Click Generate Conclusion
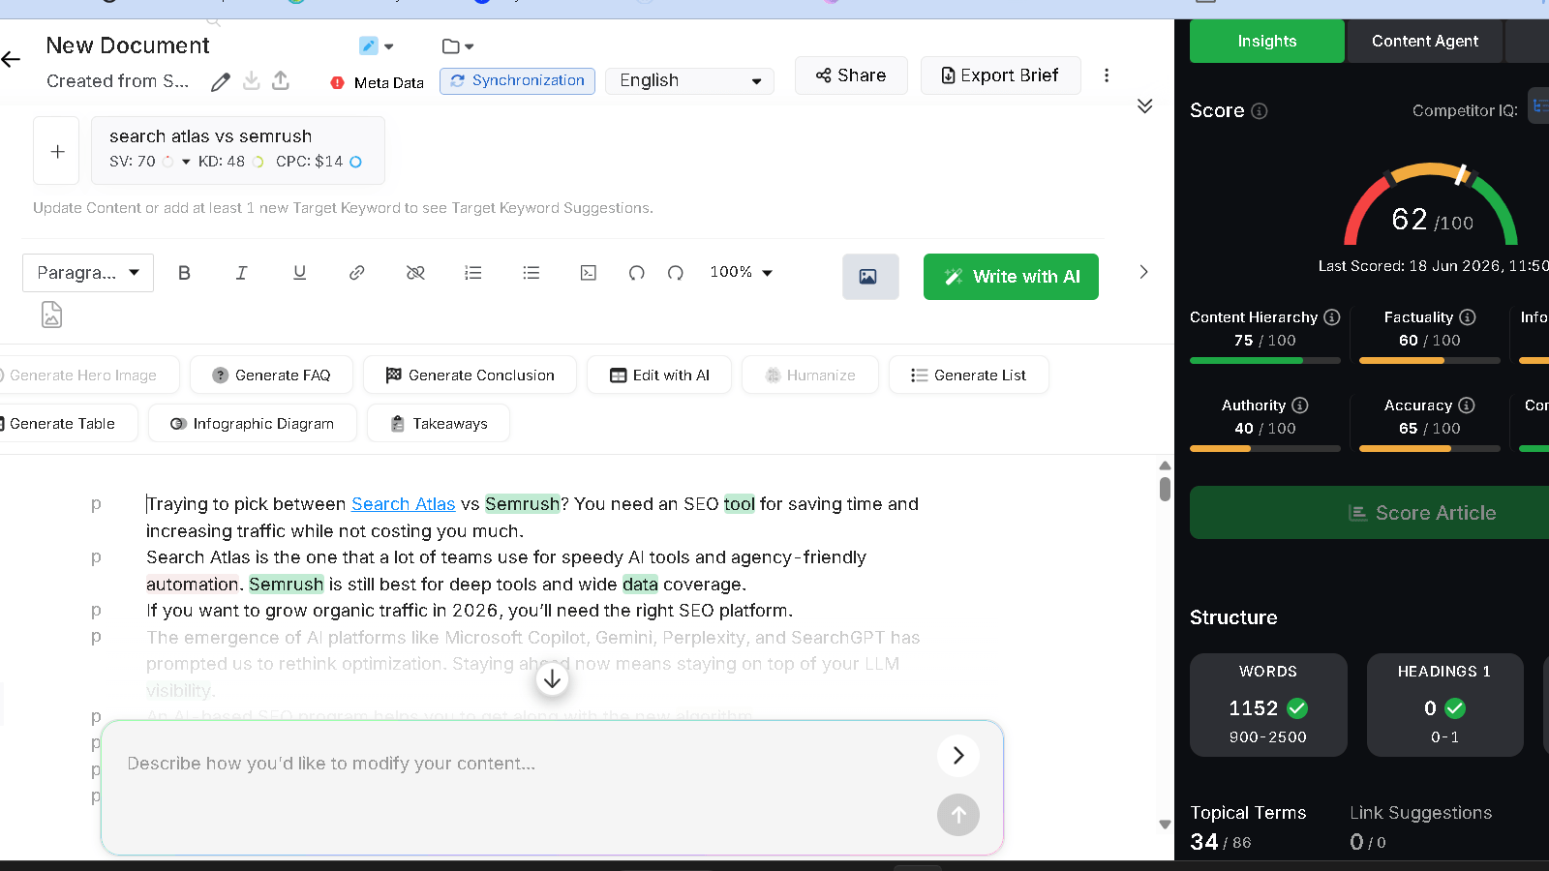 click(x=470, y=375)
